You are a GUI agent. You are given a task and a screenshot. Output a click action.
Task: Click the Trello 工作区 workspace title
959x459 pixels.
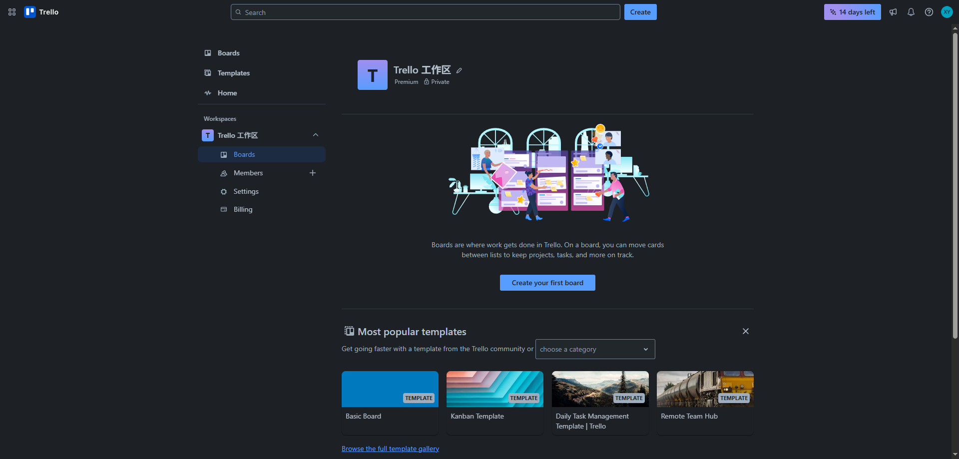[422, 70]
